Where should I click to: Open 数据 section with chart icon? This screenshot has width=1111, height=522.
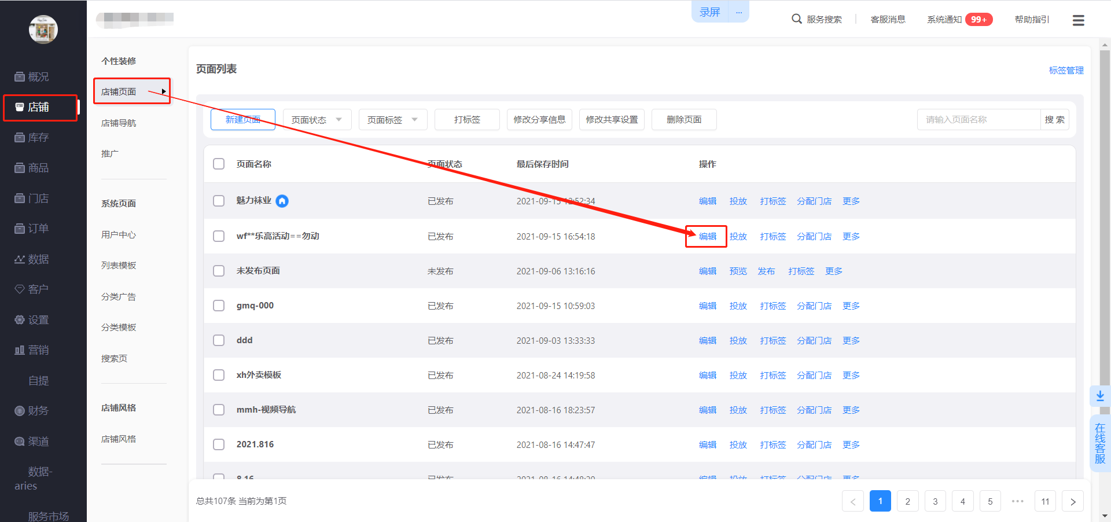coord(32,259)
